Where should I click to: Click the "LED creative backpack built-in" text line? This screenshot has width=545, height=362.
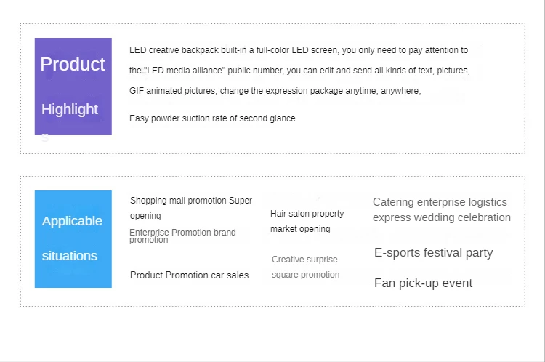point(298,50)
